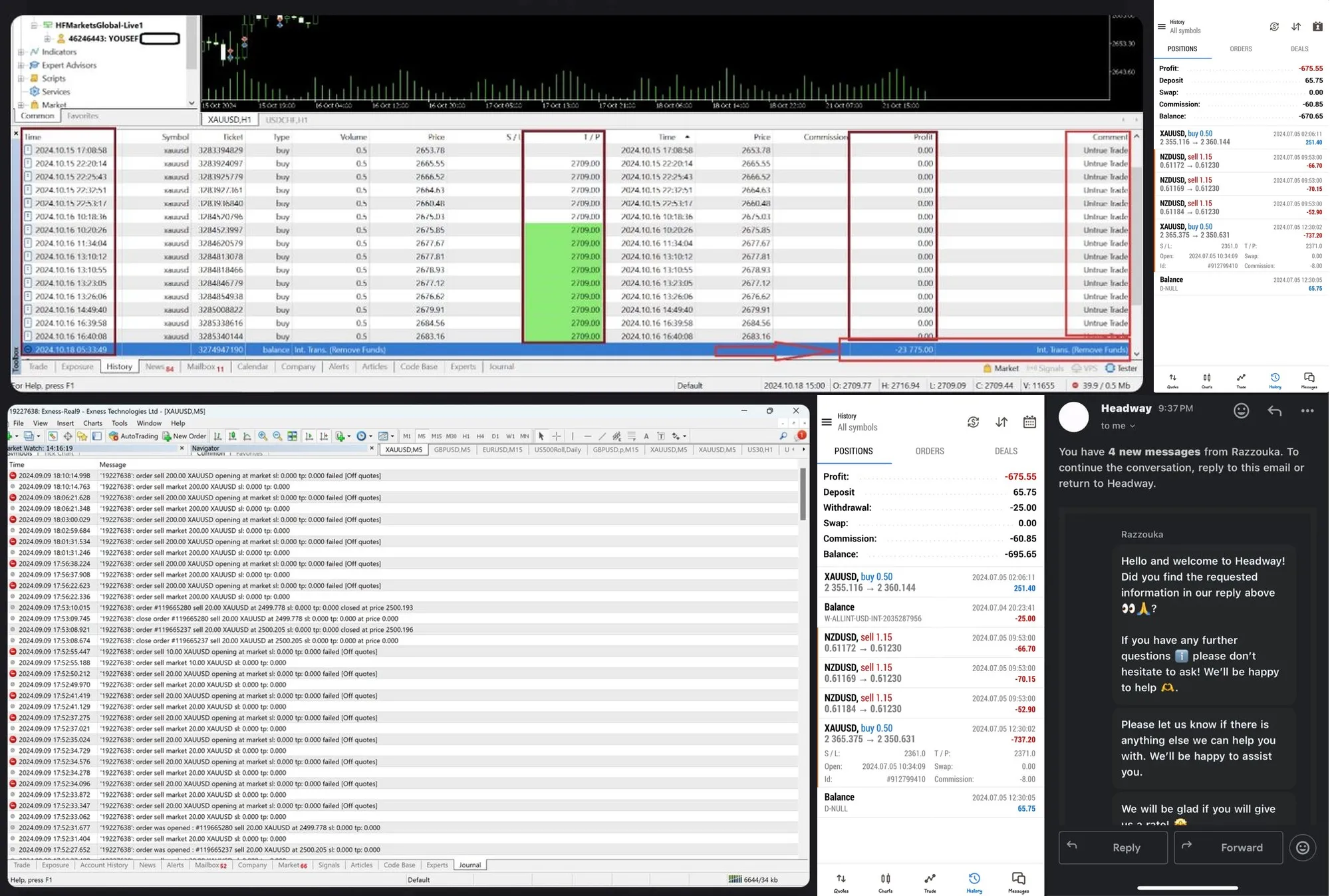Collapse the HFMarketsGlobal-Live1 tree node
Image resolution: width=1330 pixels, height=896 pixels.
pyautogui.click(x=34, y=25)
